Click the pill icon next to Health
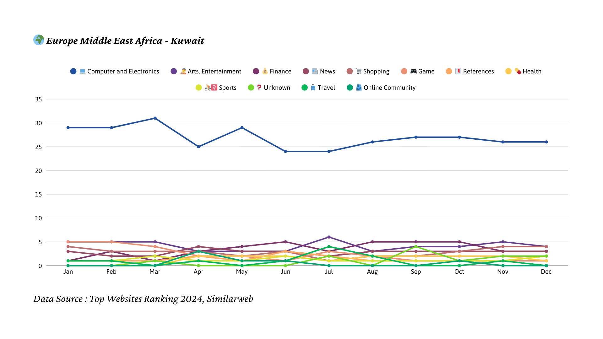 (x=518, y=72)
